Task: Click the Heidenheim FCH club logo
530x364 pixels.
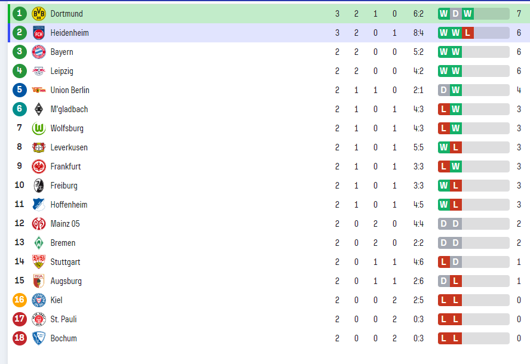Action: 38,33
